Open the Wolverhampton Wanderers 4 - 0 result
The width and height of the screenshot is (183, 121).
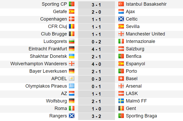96,64
